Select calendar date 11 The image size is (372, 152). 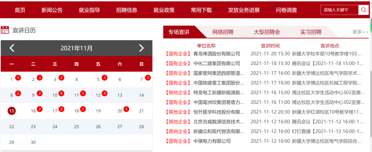tap(76, 95)
